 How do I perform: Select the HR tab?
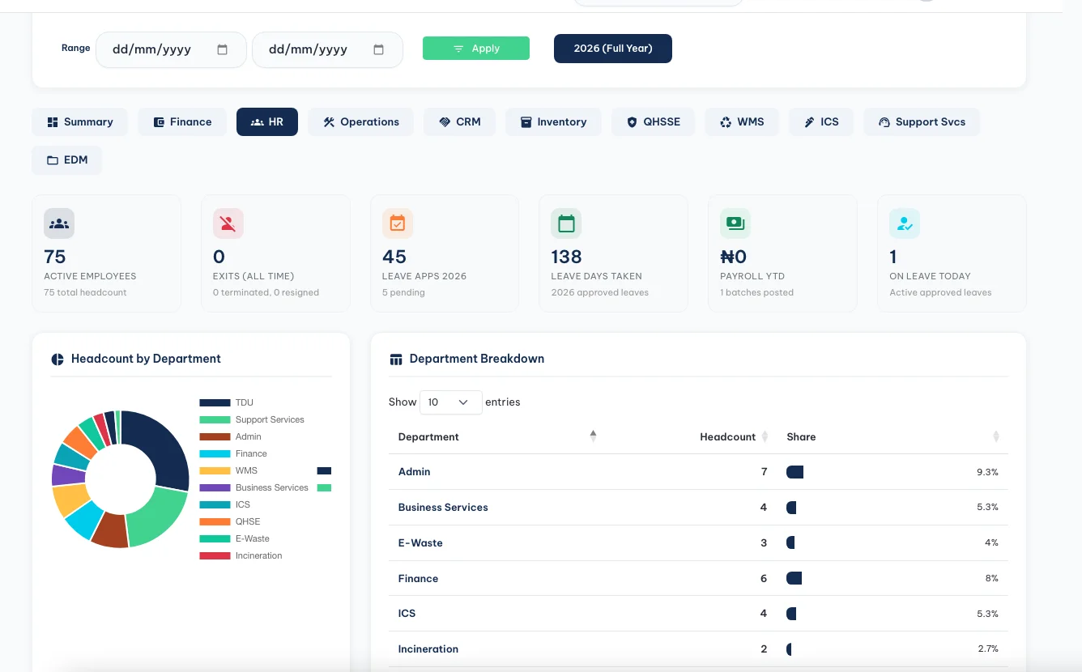tap(267, 122)
